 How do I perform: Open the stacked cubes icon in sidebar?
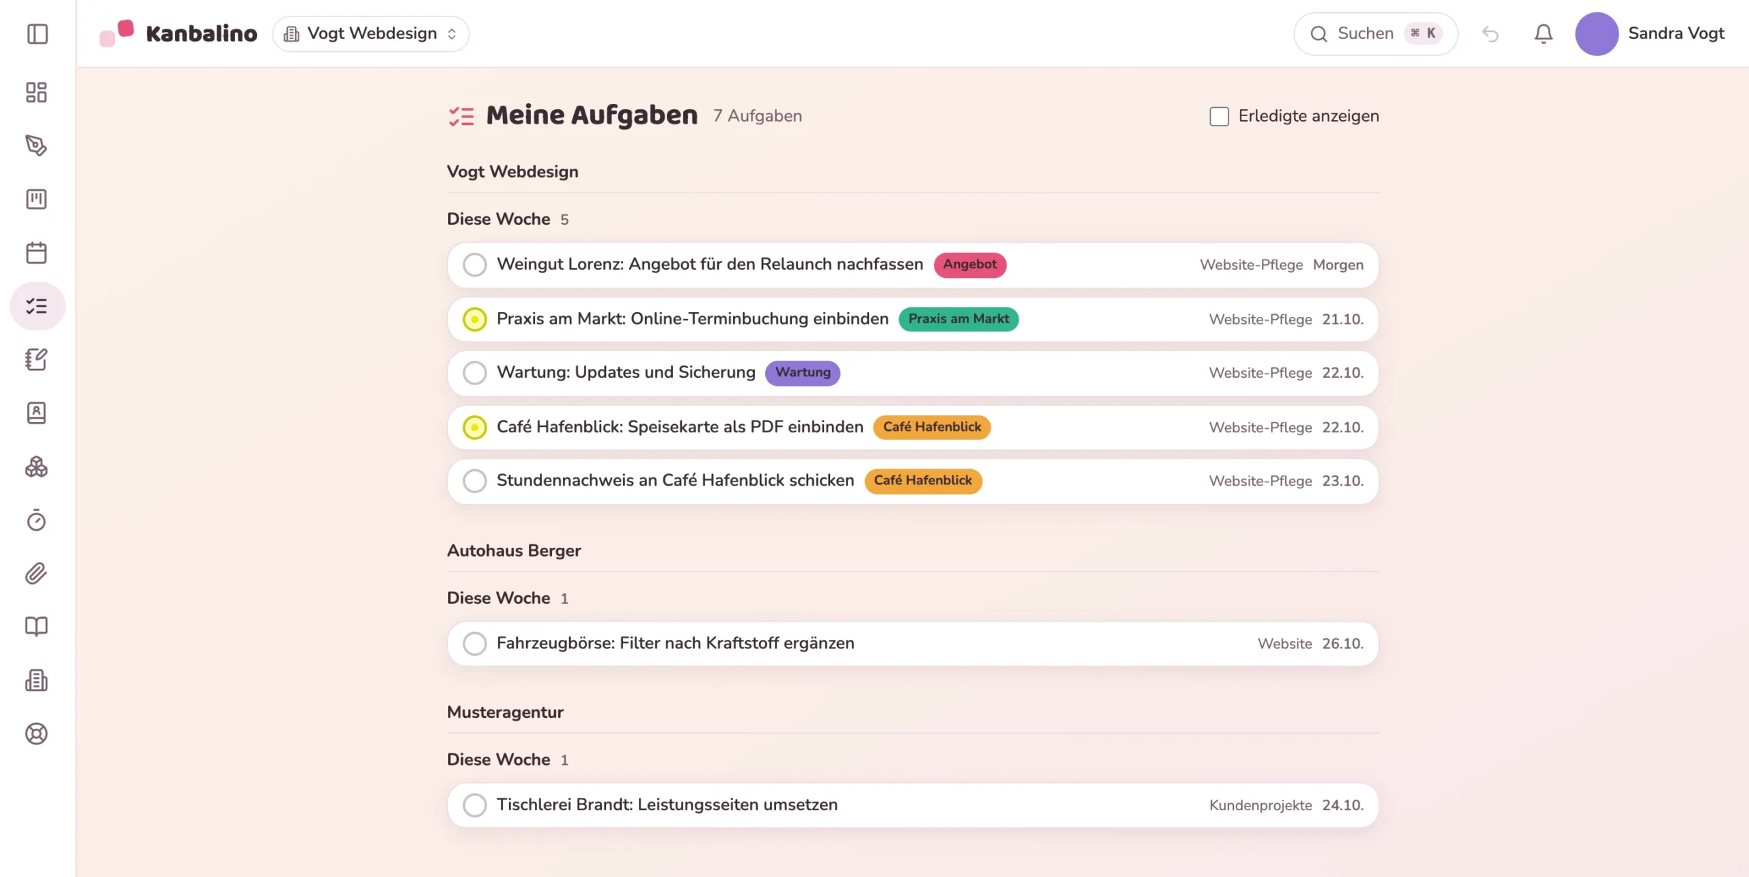[x=36, y=467]
